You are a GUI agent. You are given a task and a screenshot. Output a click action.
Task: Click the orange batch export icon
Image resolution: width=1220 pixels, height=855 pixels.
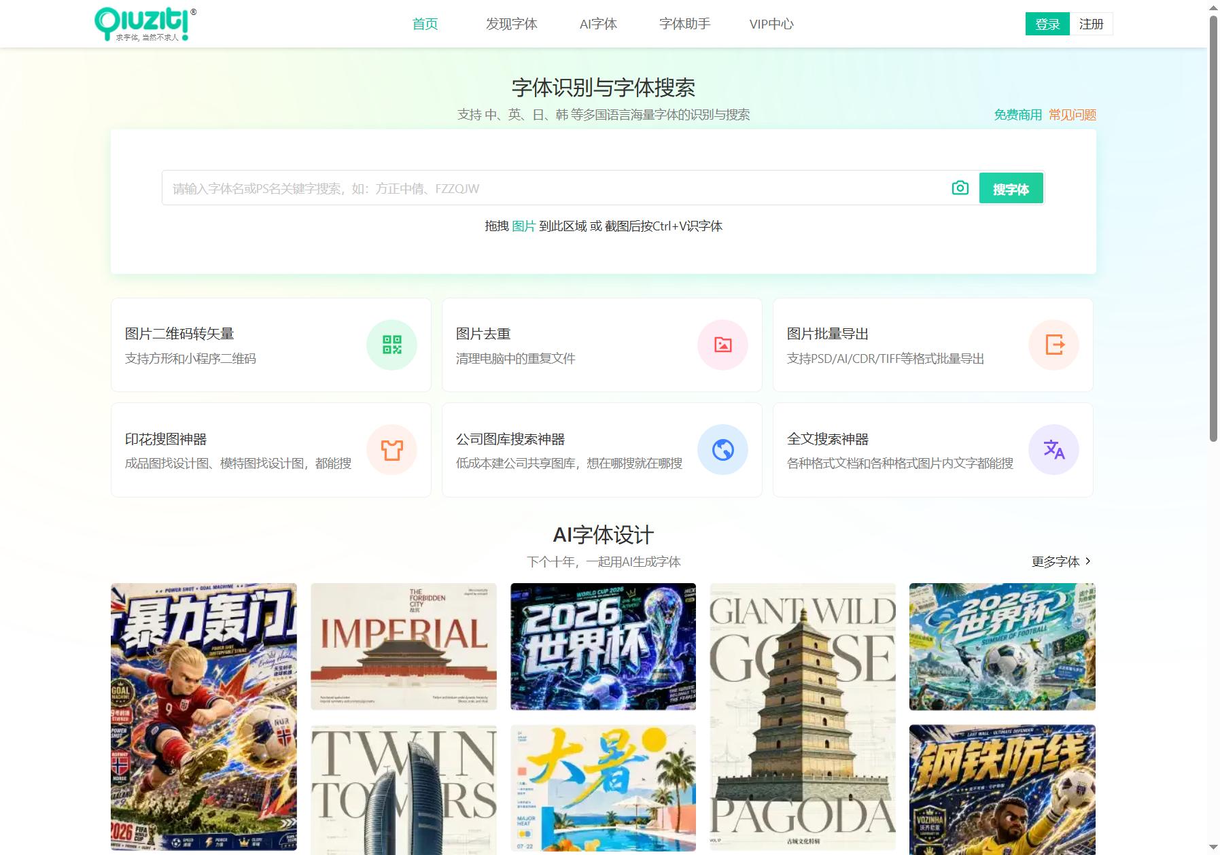[1053, 345]
